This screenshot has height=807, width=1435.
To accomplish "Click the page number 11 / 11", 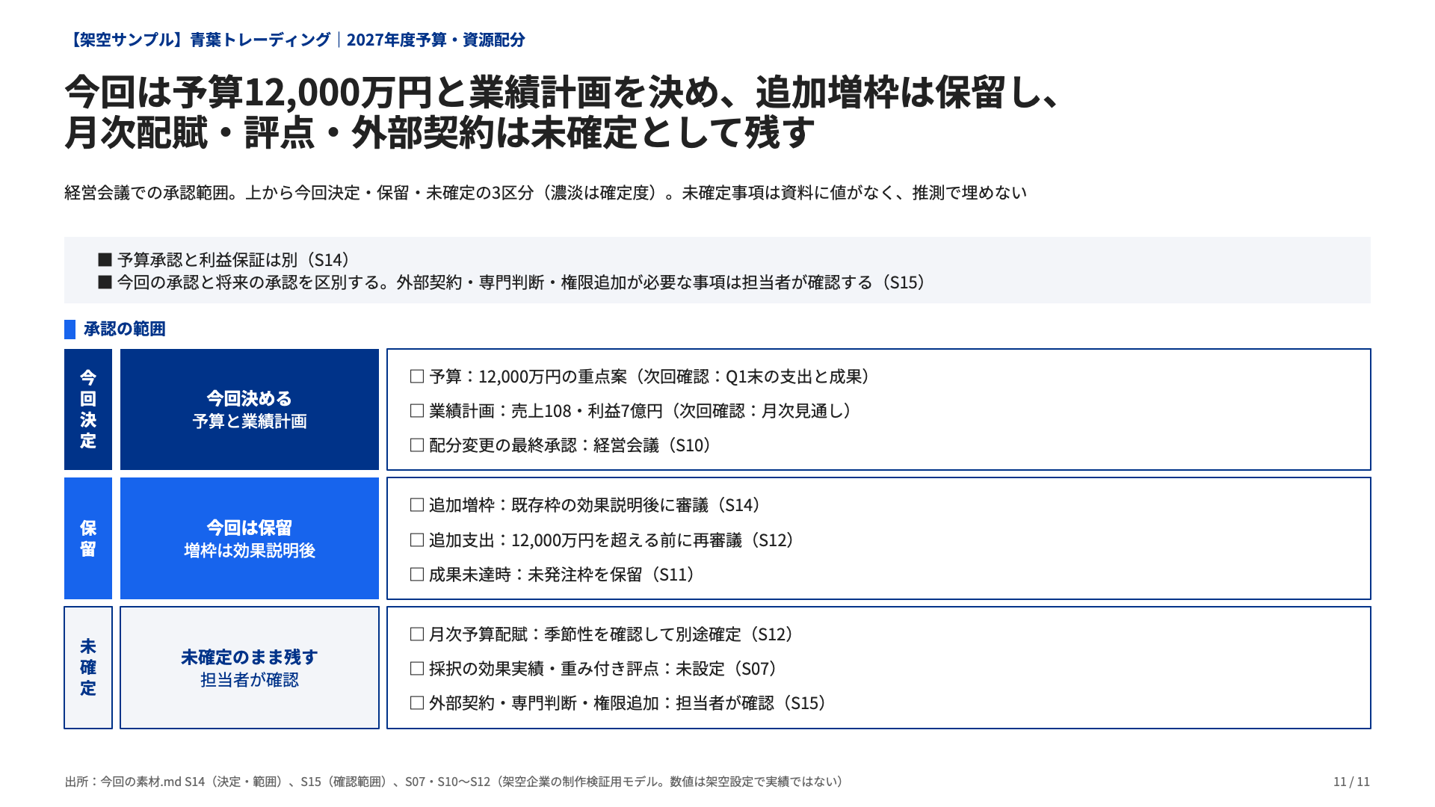I will click(1351, 782).
